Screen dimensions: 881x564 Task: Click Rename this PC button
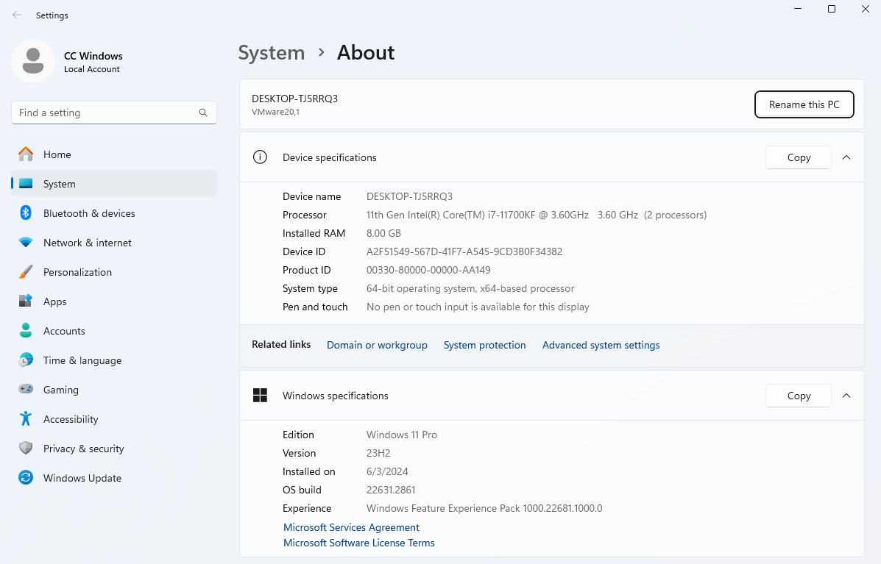point(804,104)
